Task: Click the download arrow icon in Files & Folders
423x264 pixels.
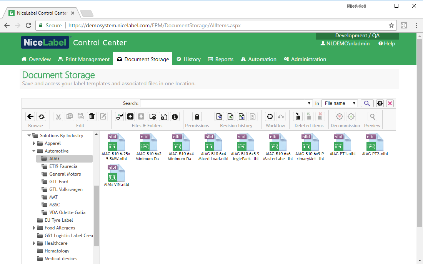Action: tap(141, 116)
